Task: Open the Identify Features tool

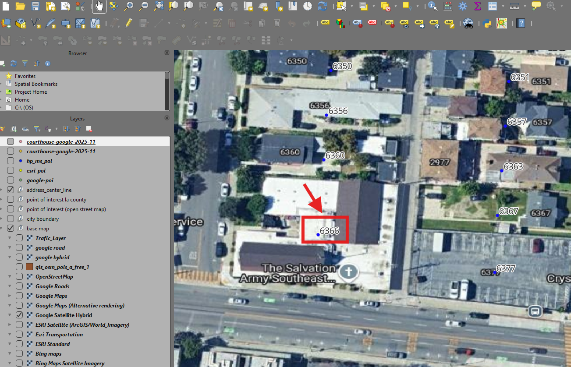Action: 433,6
